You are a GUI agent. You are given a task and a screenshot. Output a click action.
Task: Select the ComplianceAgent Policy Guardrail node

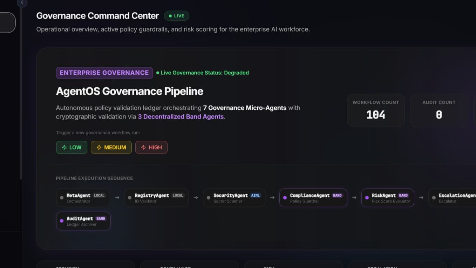tap(313, 198)
